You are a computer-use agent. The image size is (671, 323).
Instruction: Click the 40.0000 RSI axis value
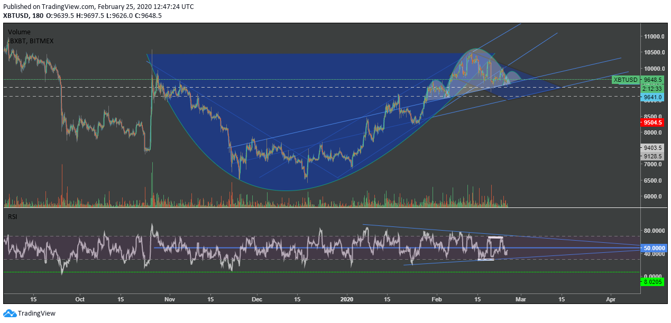click(654, 254)
